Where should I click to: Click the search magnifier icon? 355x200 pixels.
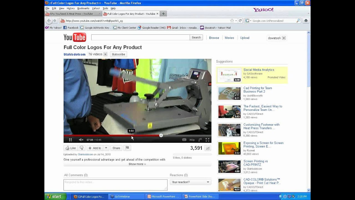point(298,21)
